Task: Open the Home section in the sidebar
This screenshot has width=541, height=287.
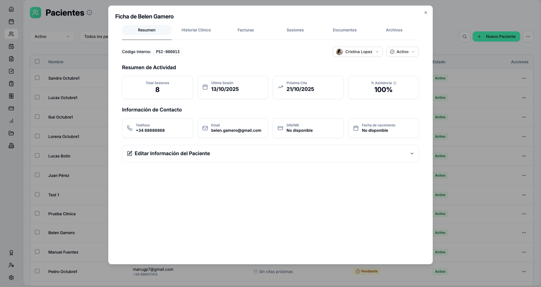Action: 11,9
